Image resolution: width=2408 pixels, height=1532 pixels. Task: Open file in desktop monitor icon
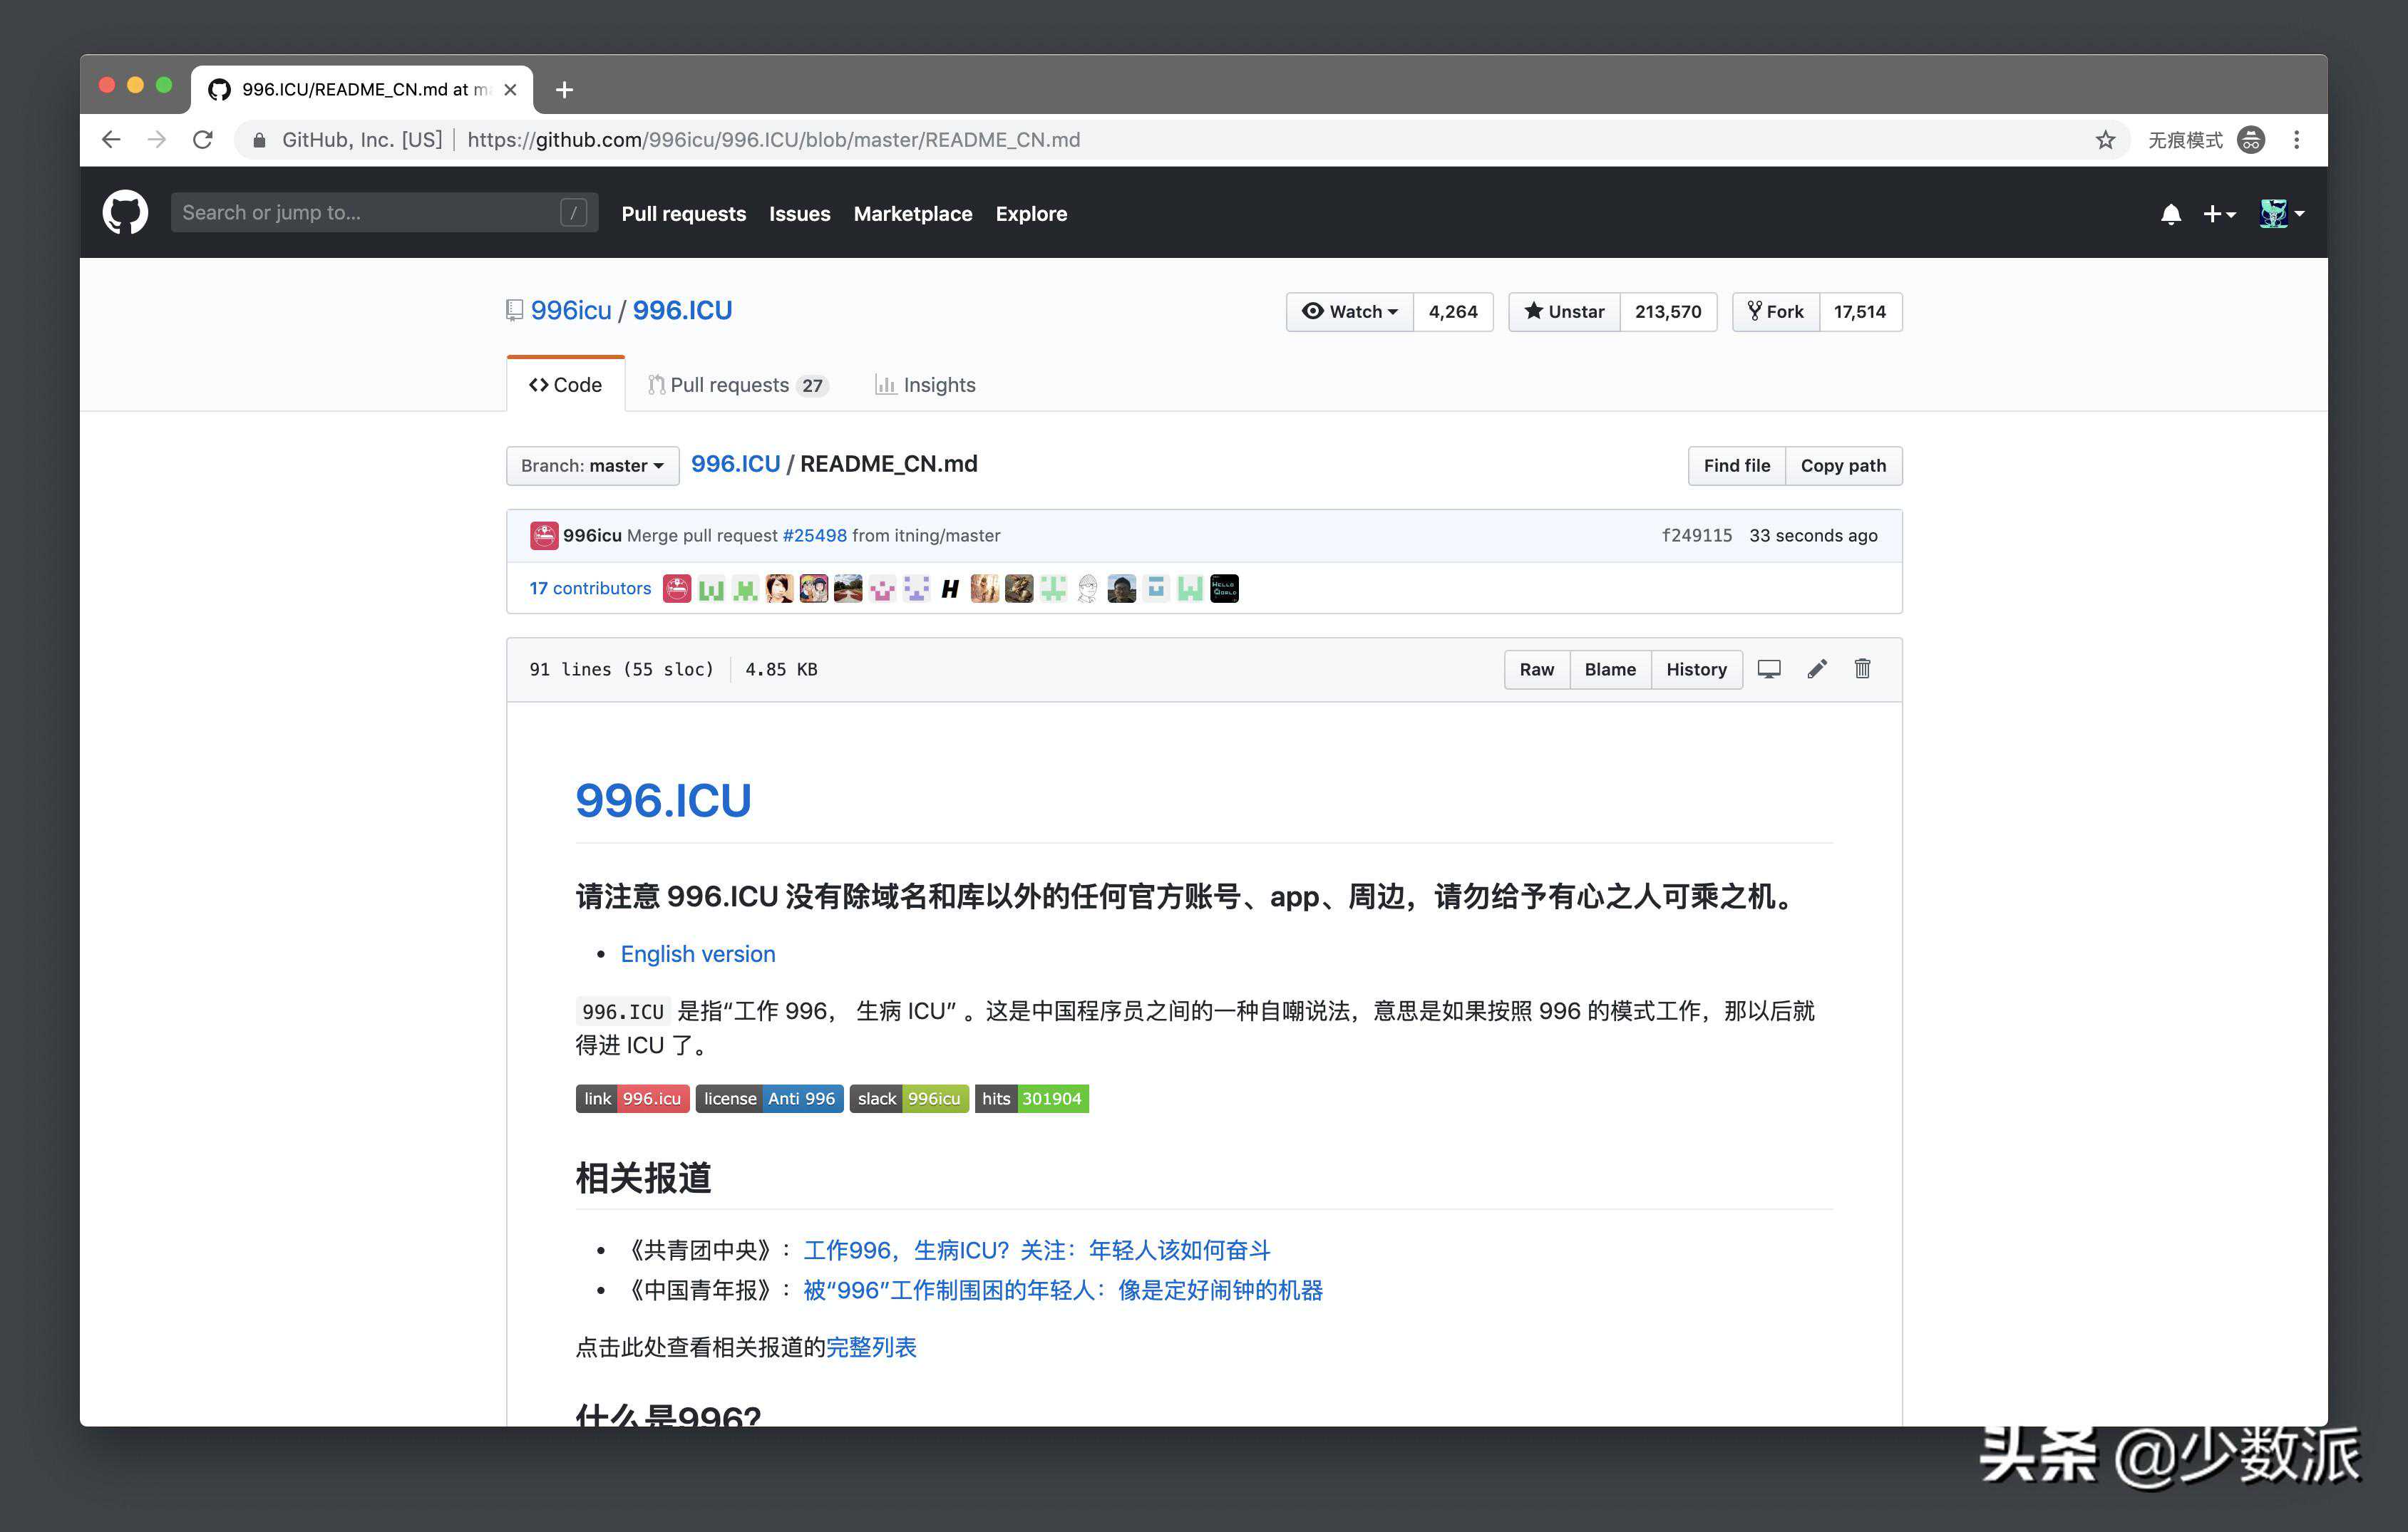1769,668
